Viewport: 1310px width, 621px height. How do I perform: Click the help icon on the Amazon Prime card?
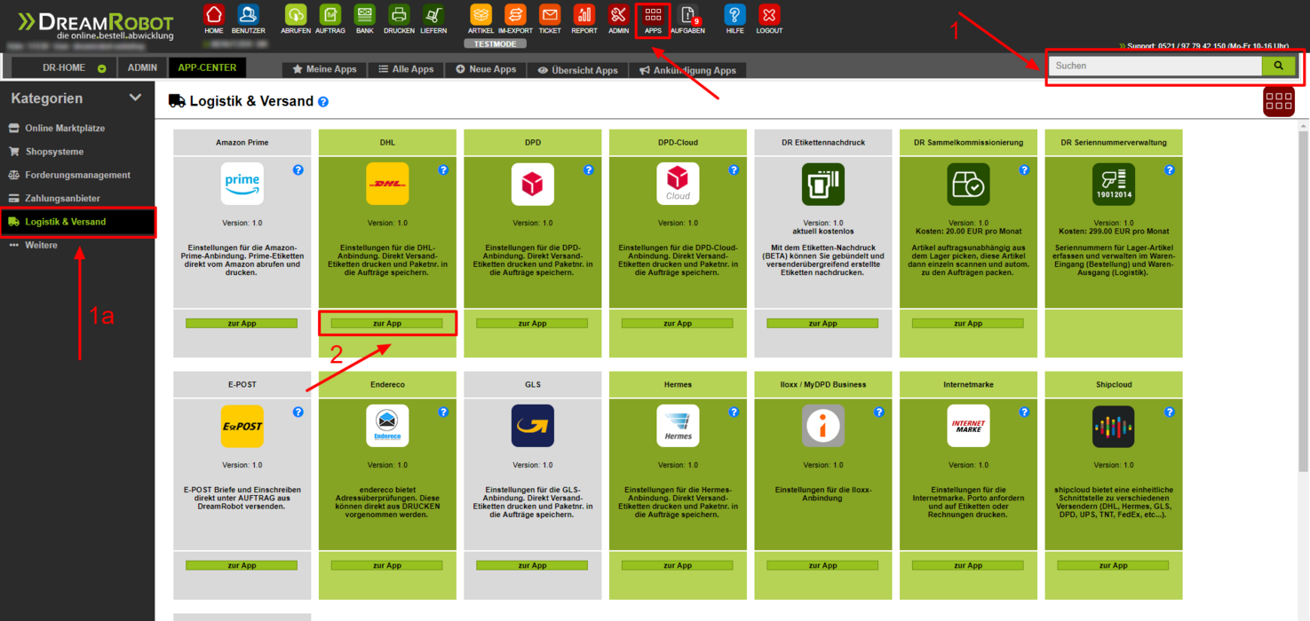298,169
